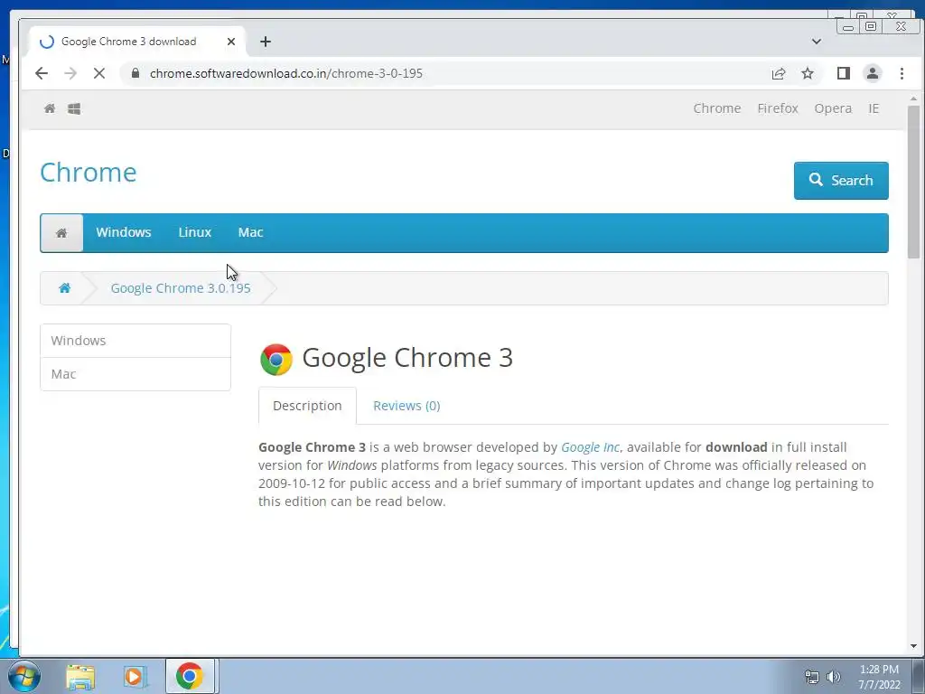Viewport: 925px width, 694px height.
Task: Open the IE link in top menu
Action: (874, 108)
